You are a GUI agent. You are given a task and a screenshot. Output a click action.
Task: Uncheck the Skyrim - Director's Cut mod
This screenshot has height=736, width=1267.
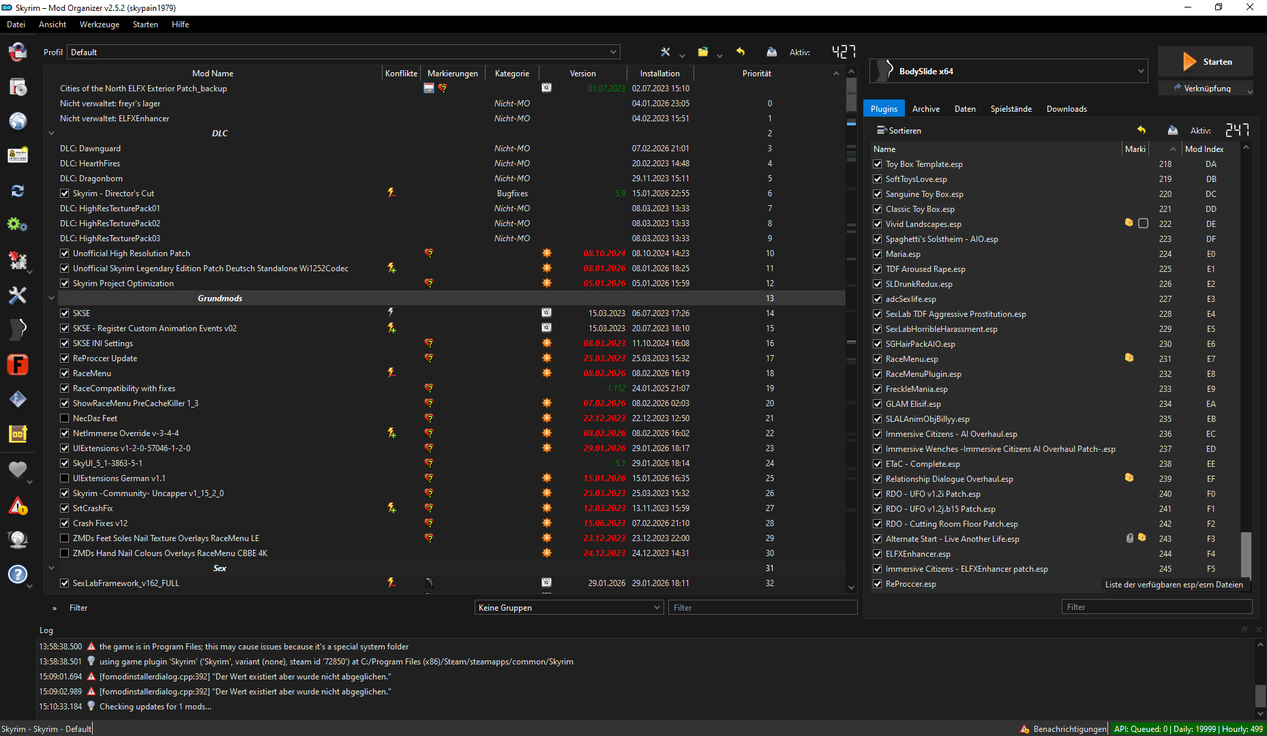click(x=65, y=194)
